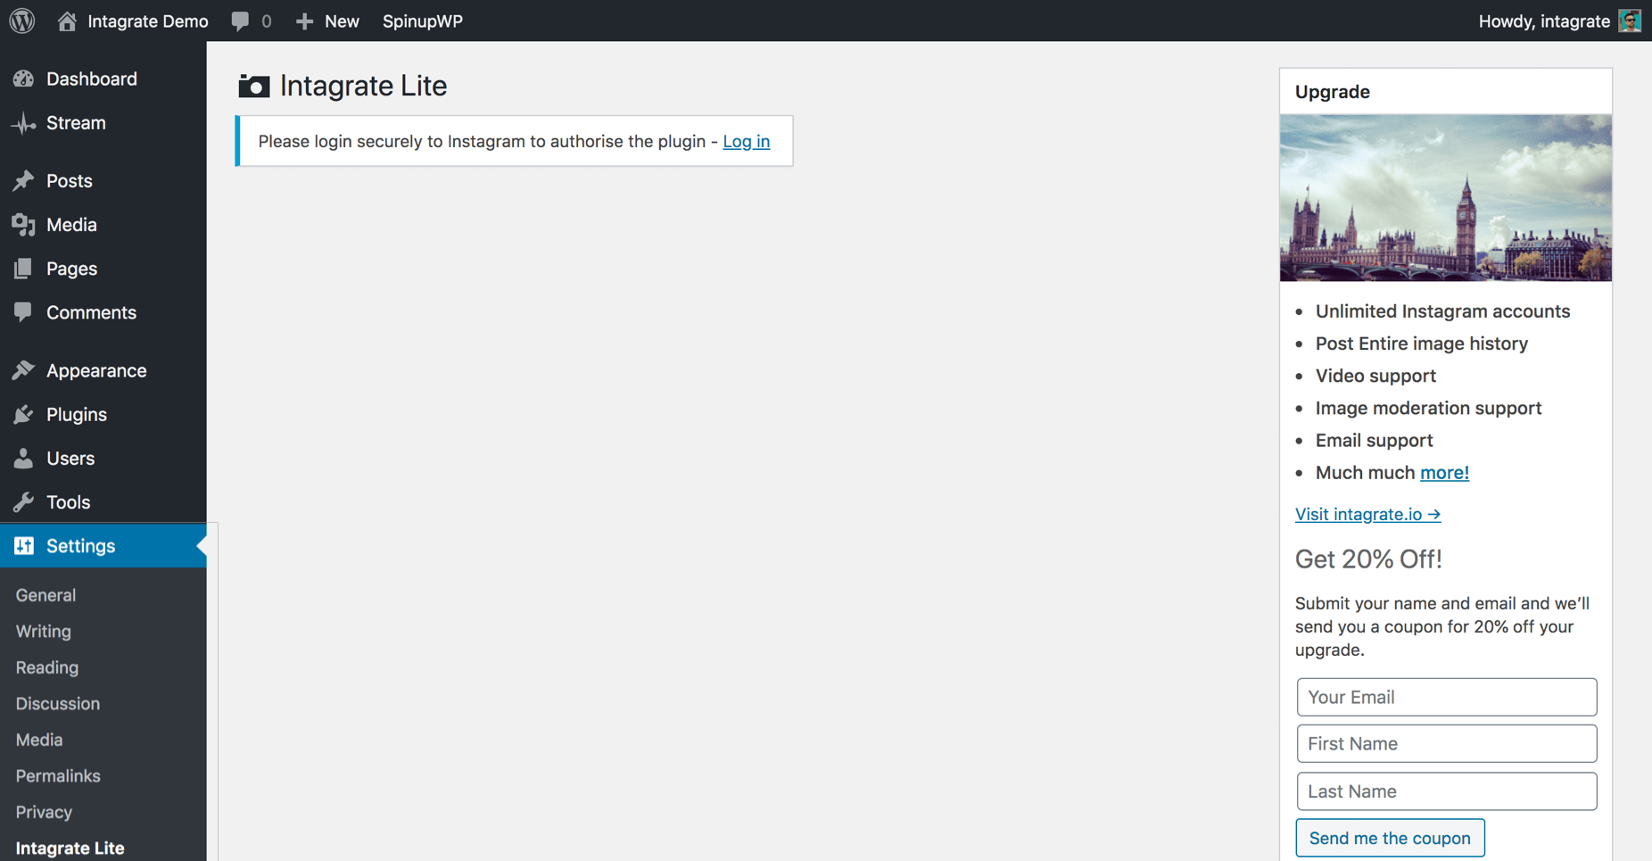This screenshot has height=861, width=1652.
Task: Click the Tools wrench icon
Action: (x=23, y=502)
